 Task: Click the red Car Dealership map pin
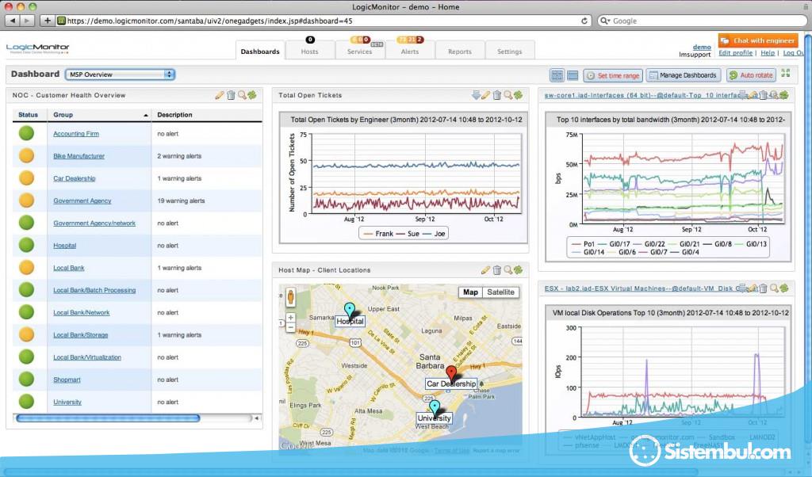(x=451, y=372)
